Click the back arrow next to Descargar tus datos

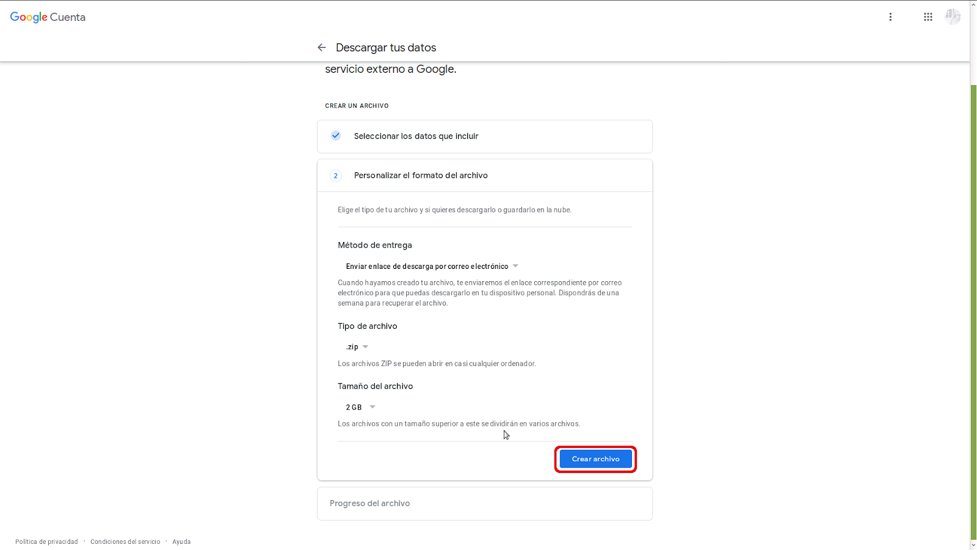[x=322, y=47]
